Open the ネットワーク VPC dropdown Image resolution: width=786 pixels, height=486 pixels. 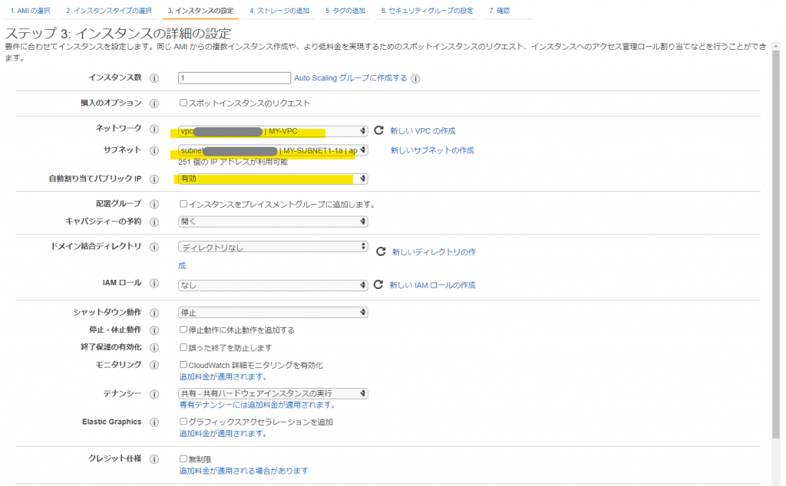[272, 131]
